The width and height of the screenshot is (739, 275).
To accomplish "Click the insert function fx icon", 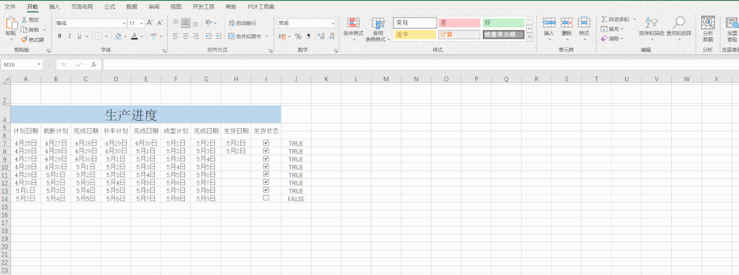I will tap(94, 64).
